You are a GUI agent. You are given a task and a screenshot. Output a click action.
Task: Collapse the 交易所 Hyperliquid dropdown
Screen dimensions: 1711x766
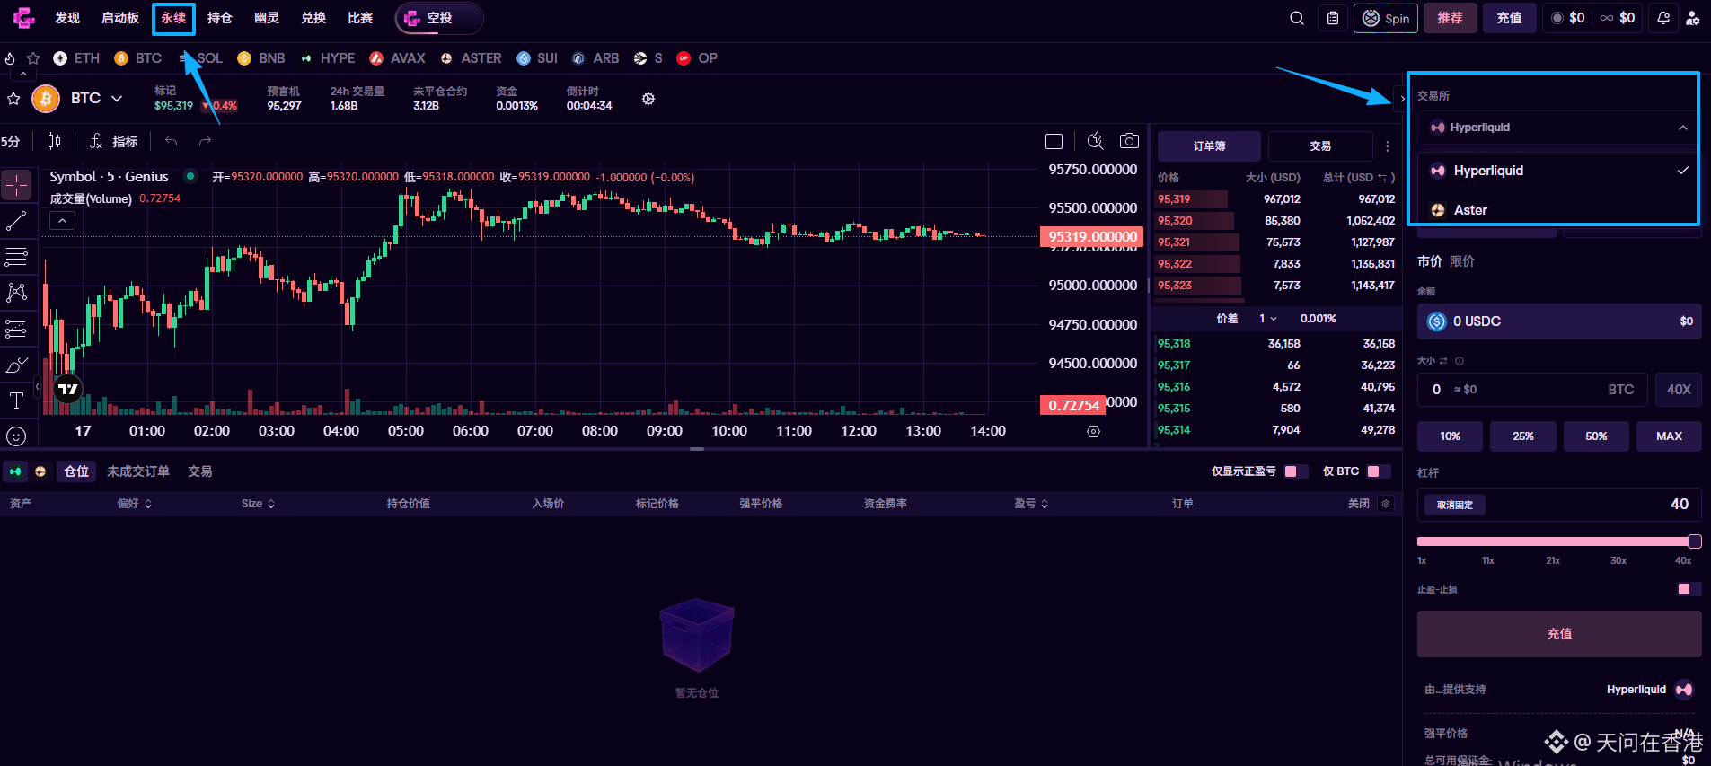point(1559,128)
